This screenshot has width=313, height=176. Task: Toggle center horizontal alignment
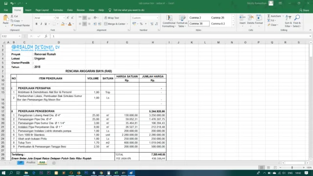(x=85, y=24)
